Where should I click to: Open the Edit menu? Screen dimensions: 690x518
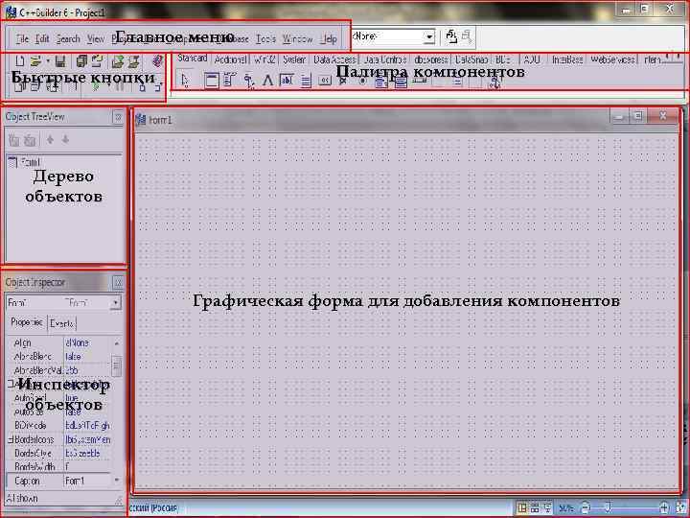pos(42,38)
